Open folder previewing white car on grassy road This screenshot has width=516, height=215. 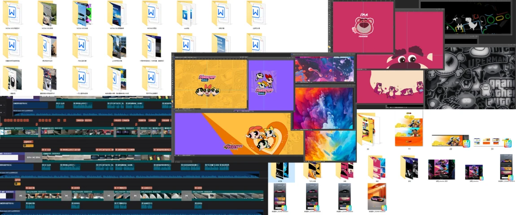pyautogui.click(x=47, y=14)
